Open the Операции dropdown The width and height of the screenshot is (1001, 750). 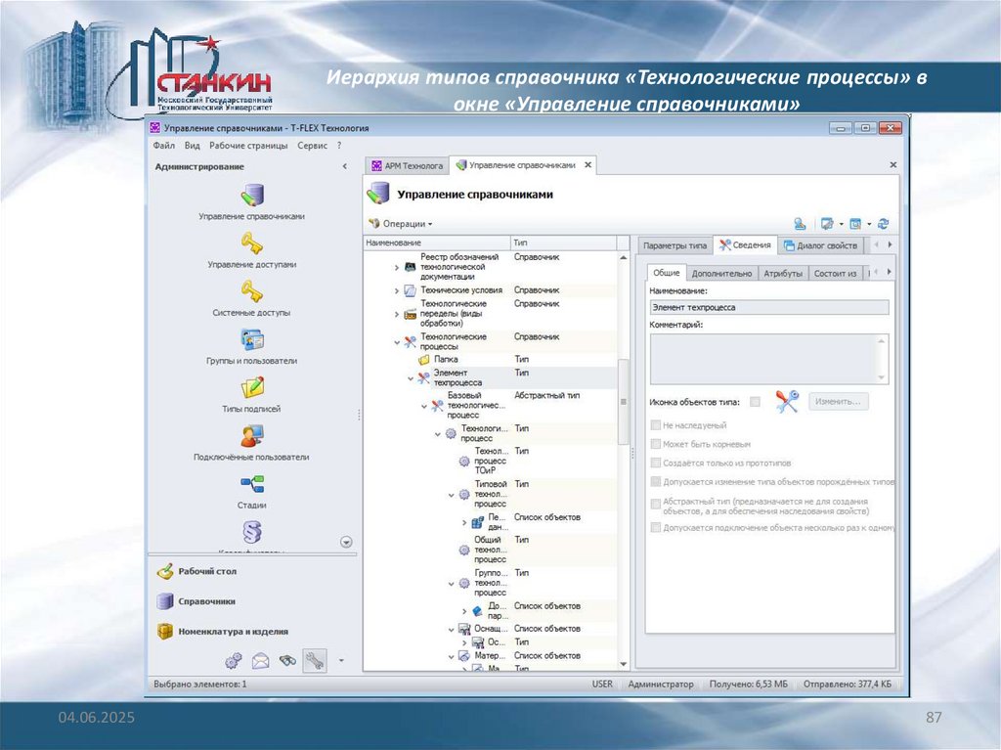tap(402, 224)
